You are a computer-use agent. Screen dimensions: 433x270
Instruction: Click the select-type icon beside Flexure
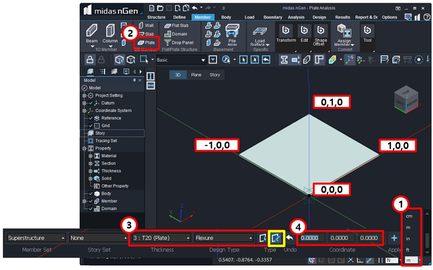pos(263,238)
